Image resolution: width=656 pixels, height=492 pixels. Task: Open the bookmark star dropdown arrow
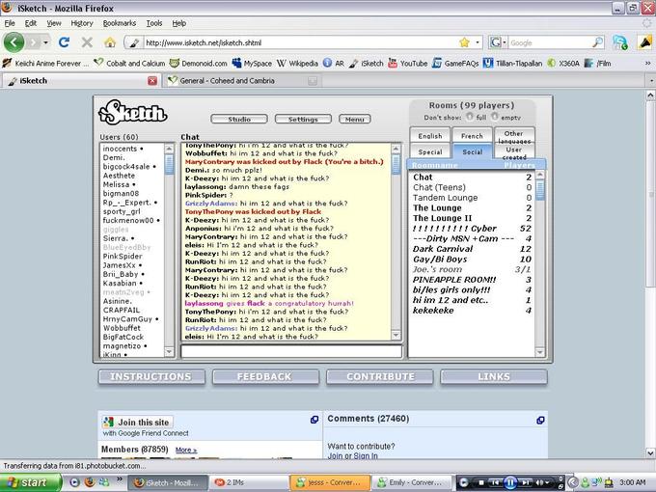click(478, 42)
